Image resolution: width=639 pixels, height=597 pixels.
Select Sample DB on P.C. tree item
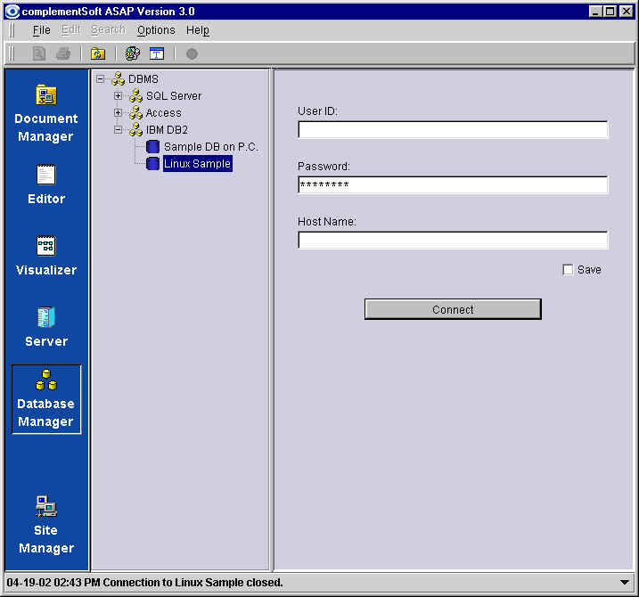(210, 147)
